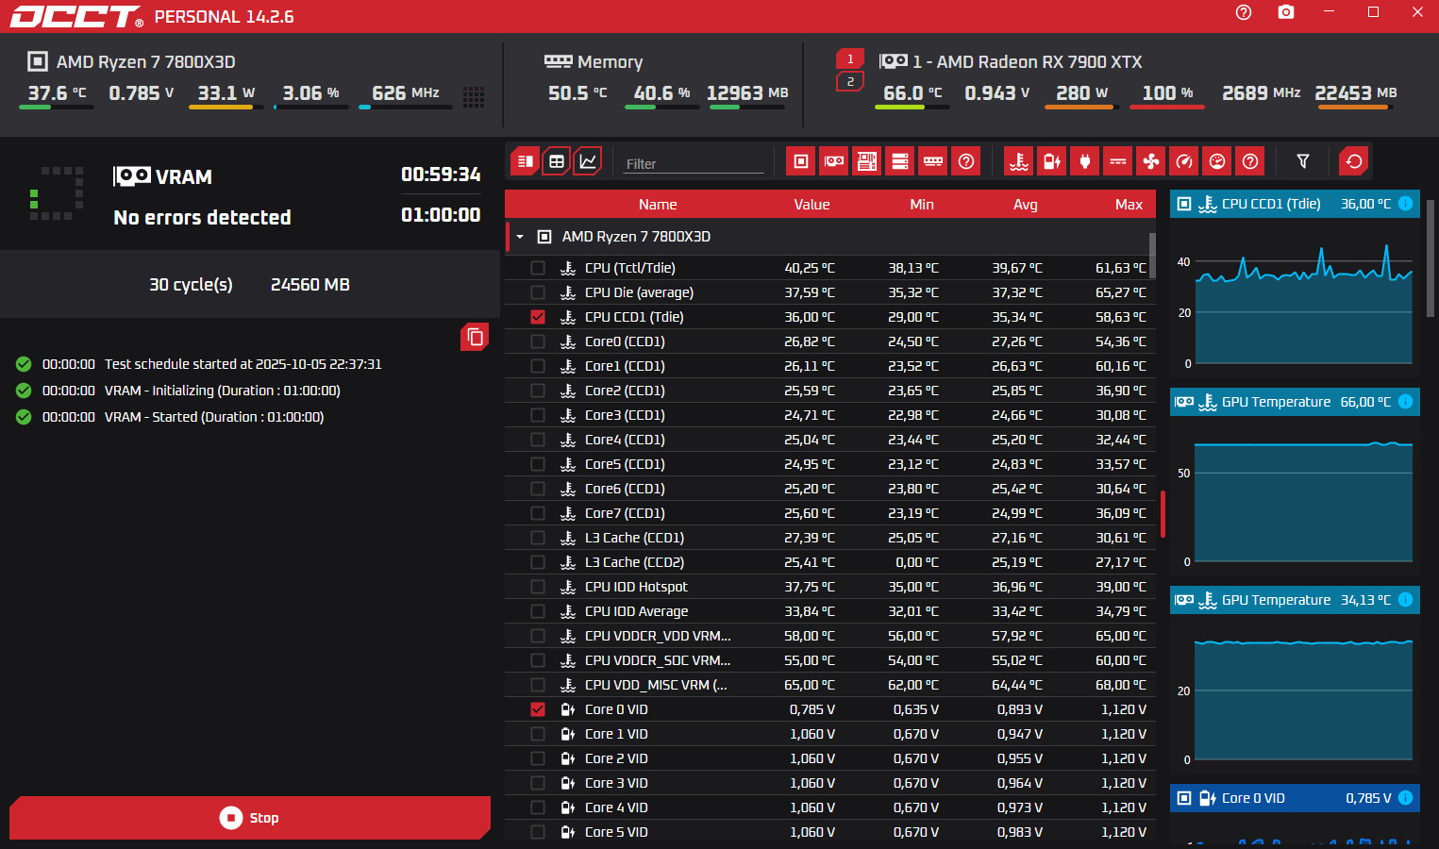Open info for Core 0 VID graph
1439x849 pixels.
point(1405,798)
